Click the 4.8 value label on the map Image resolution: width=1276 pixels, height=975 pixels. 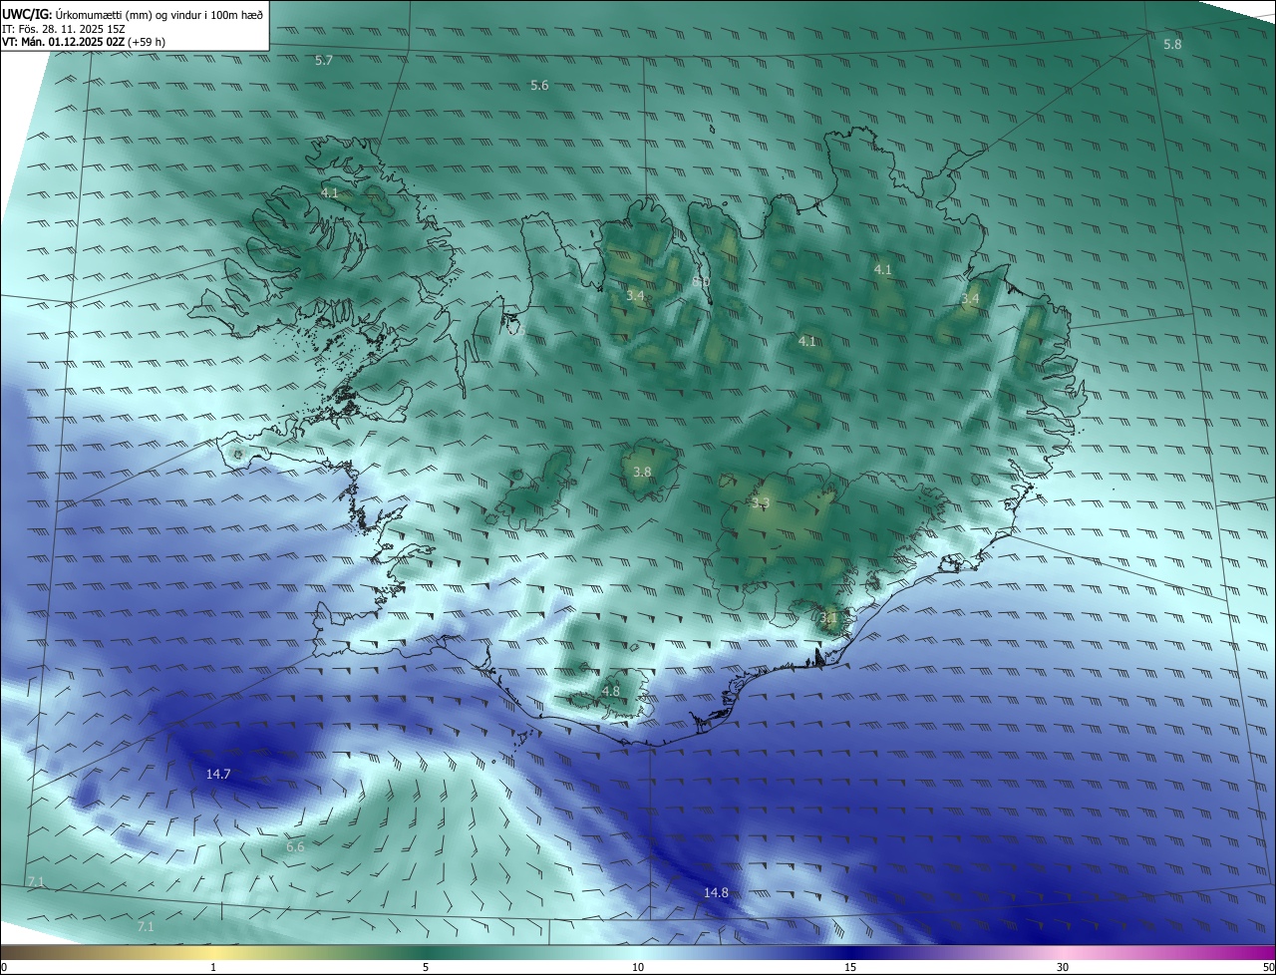611,691
